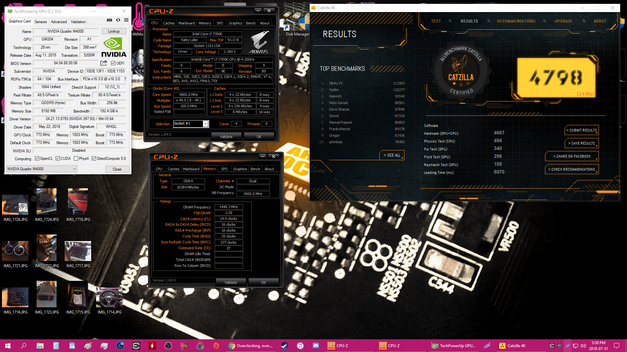Viewport: 627px width, 352px height.
Task: Open the notification center icon
Action: pos(617,346)
